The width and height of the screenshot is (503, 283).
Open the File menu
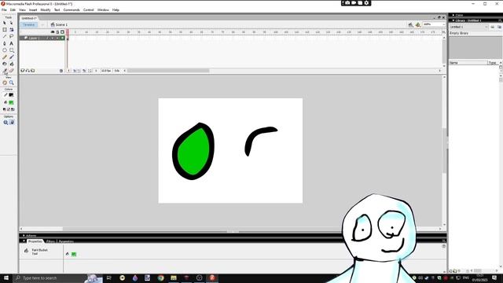pos(4,10)
